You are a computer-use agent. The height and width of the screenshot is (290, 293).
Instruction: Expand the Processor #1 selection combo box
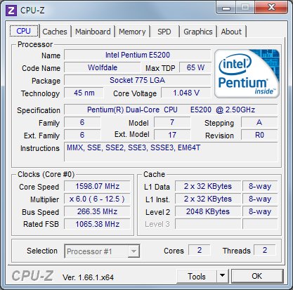pyautogui.click(x=102, y=251)
